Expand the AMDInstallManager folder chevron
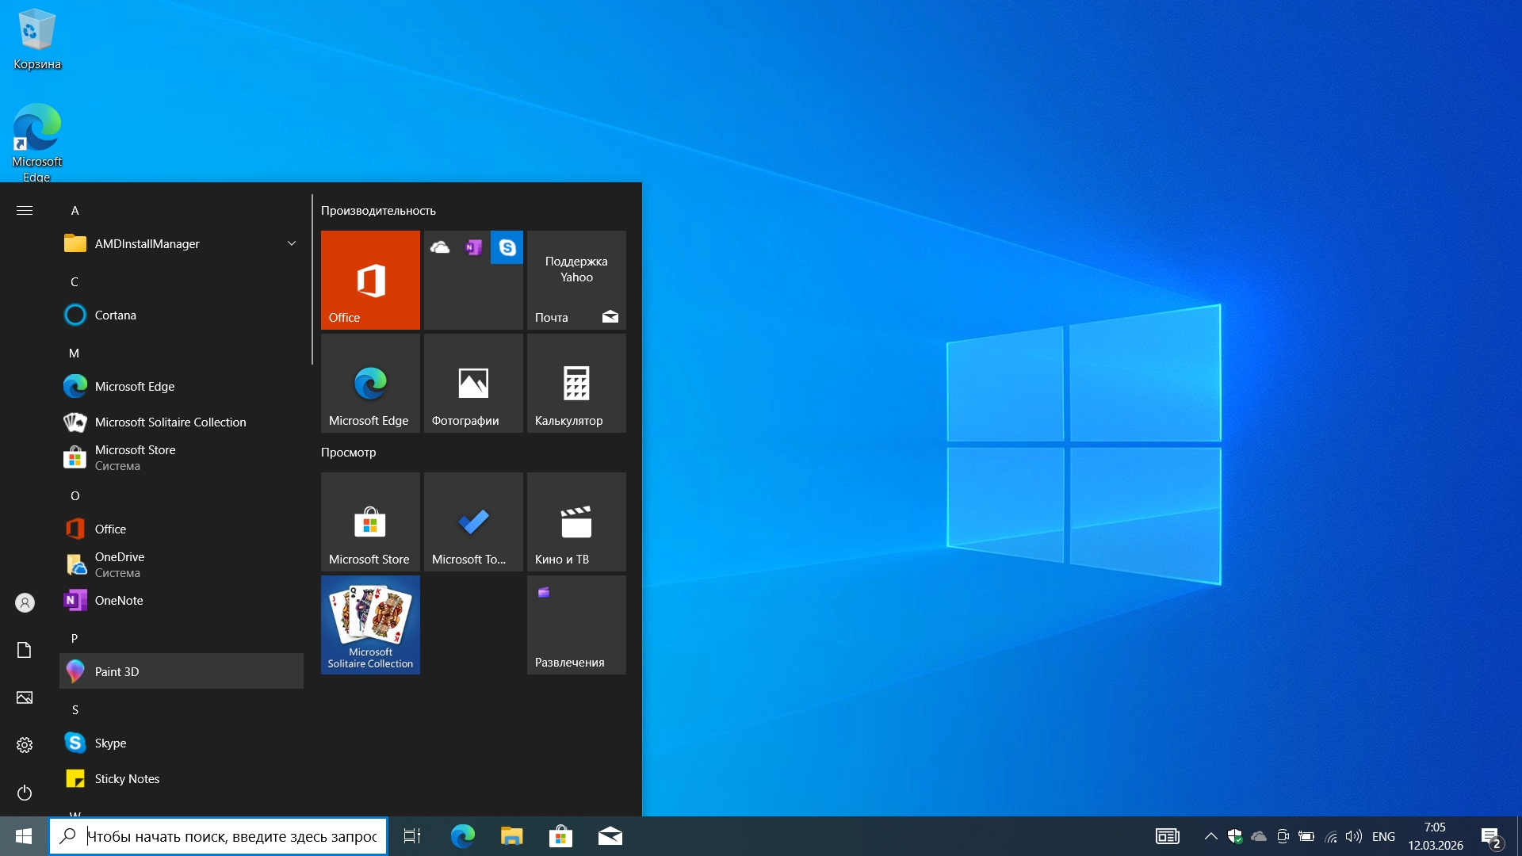 point(292,243)
